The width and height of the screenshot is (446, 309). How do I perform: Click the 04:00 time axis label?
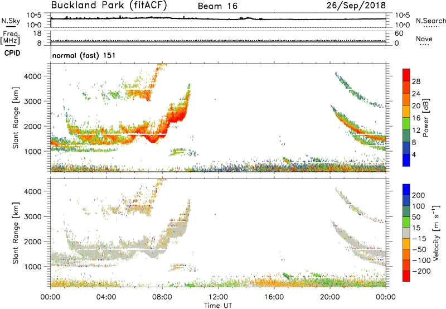click(x=106, y=297)
